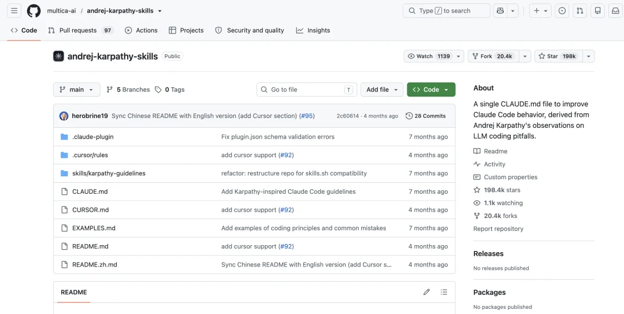This screenshot has width=624, height=314.
Task: Open Copilot chat icon in header
Action: coord(500,11)
